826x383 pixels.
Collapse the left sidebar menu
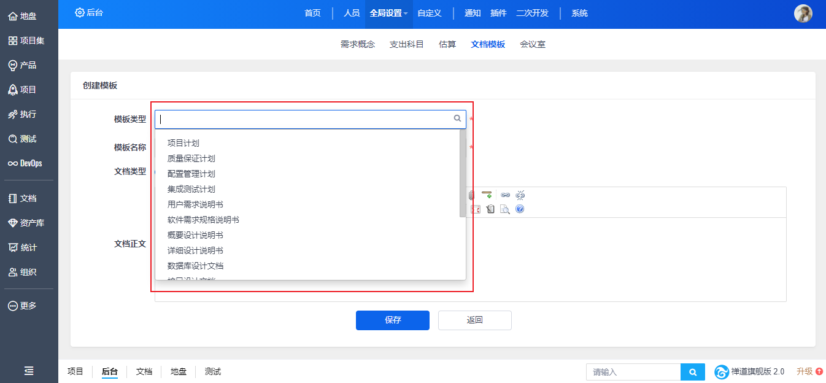[29, 371]
